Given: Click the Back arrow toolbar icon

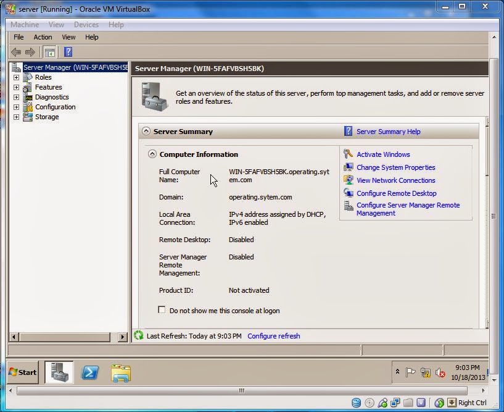Looking at the screenshot, I should (x=16, y=52).
